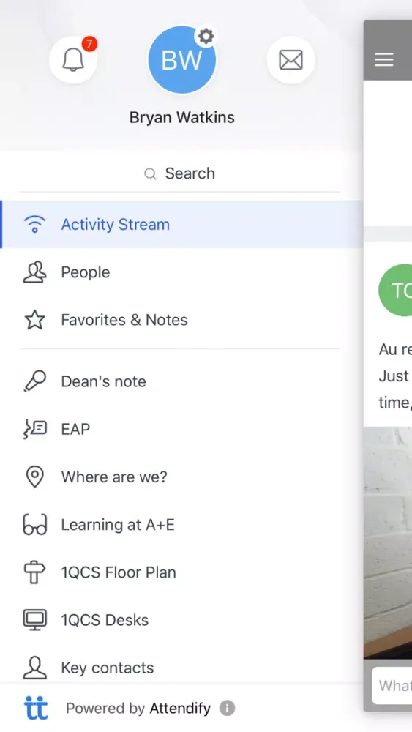Click the Favorites star icon
Screen dimensions: 412x732
(34, 320)
